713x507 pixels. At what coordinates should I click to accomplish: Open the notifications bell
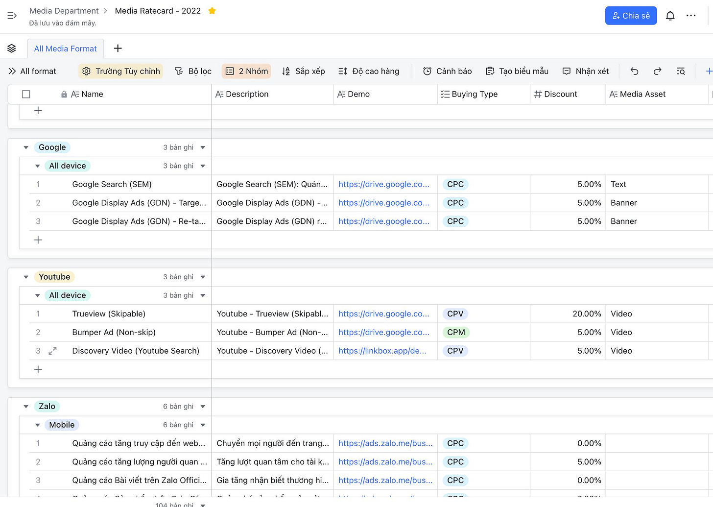click(670, 16)
